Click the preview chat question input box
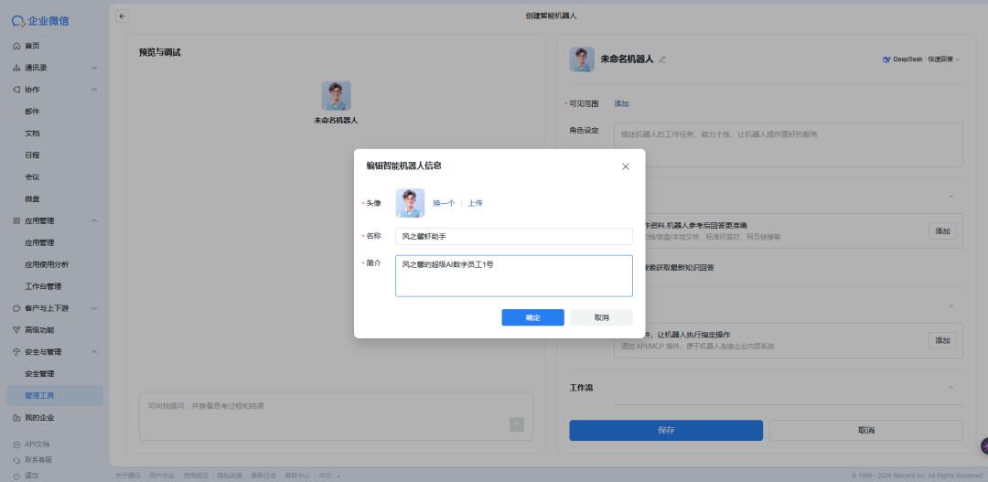The image size is (988, 482). 336,416
